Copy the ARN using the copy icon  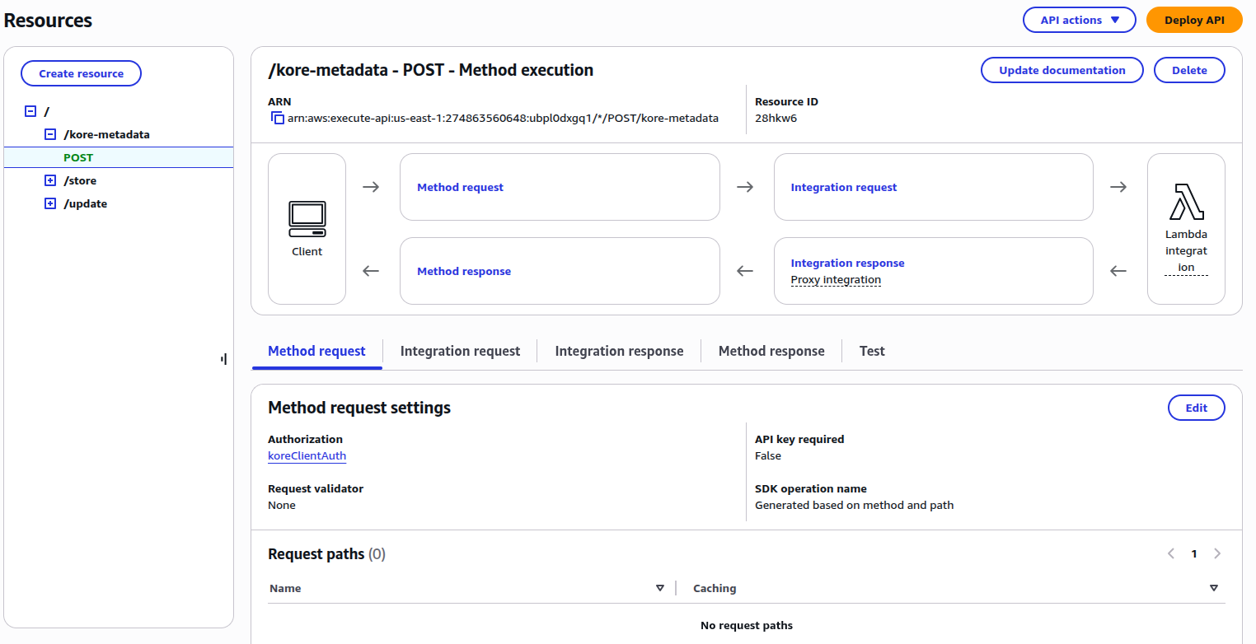[x=278, y=119]
